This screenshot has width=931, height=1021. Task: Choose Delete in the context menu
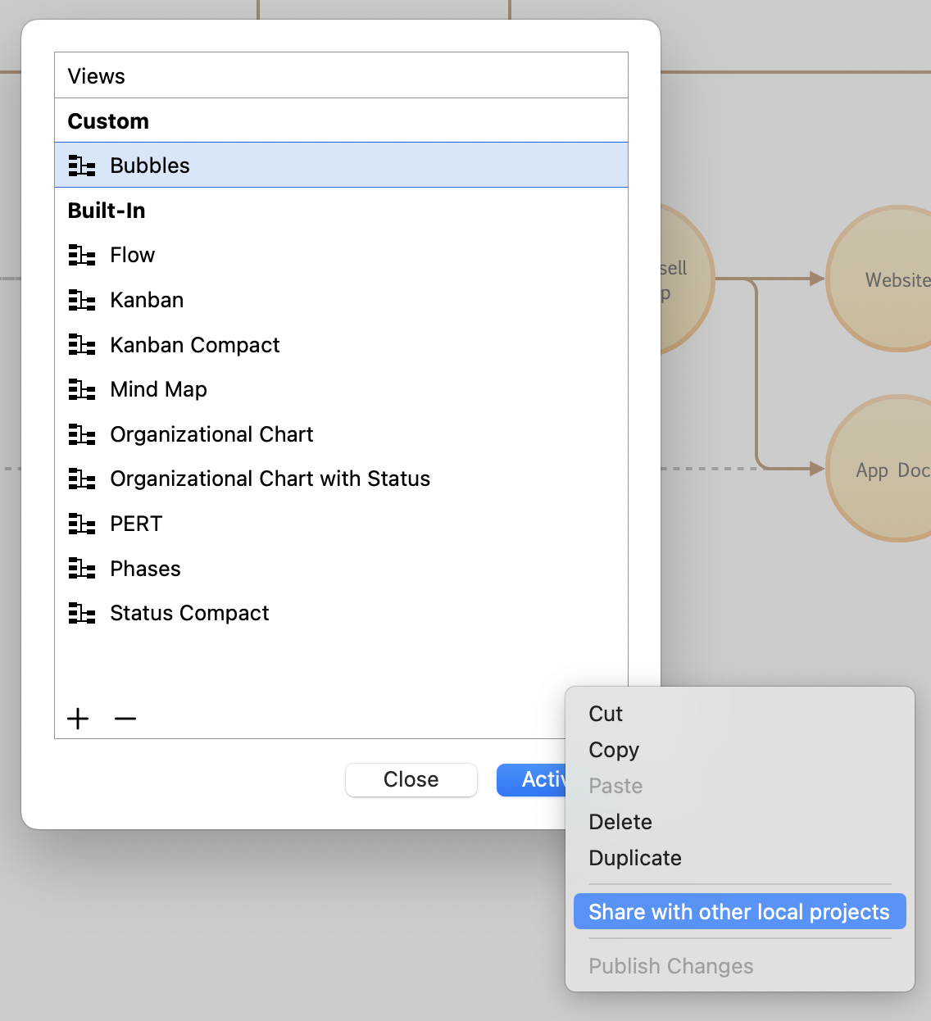click(620, 822)
